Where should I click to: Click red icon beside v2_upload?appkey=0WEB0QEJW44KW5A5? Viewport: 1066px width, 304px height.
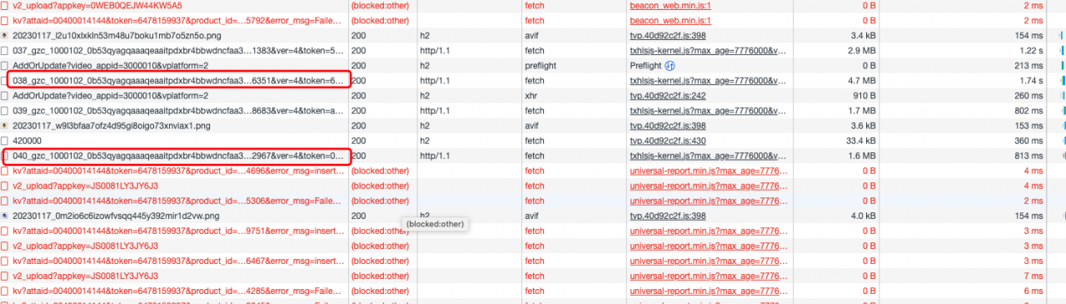[x=6, y=5]
